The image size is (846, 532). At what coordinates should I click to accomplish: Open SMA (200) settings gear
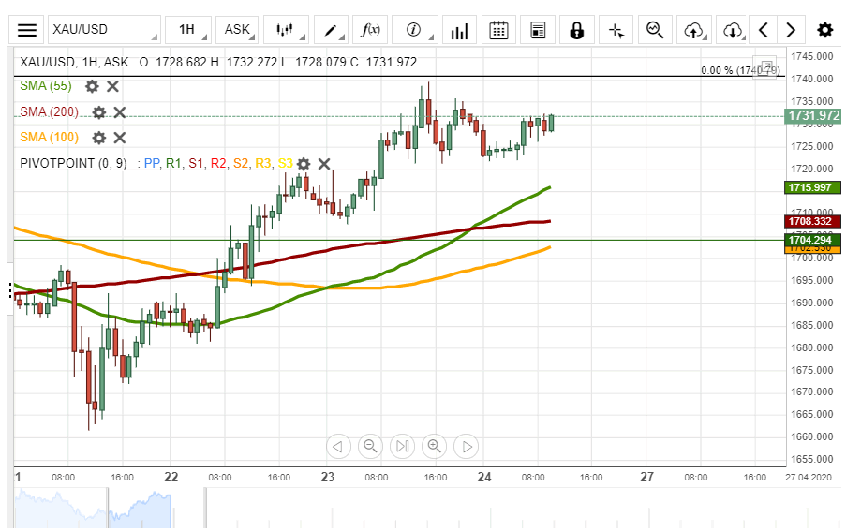tap(99, 112)
